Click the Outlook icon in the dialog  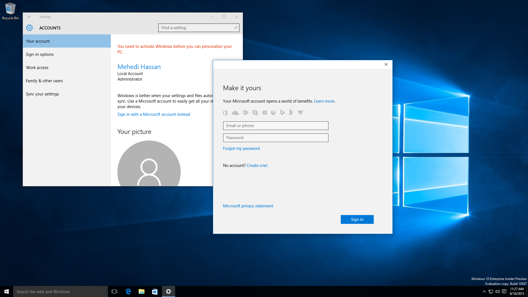(246, 112)
